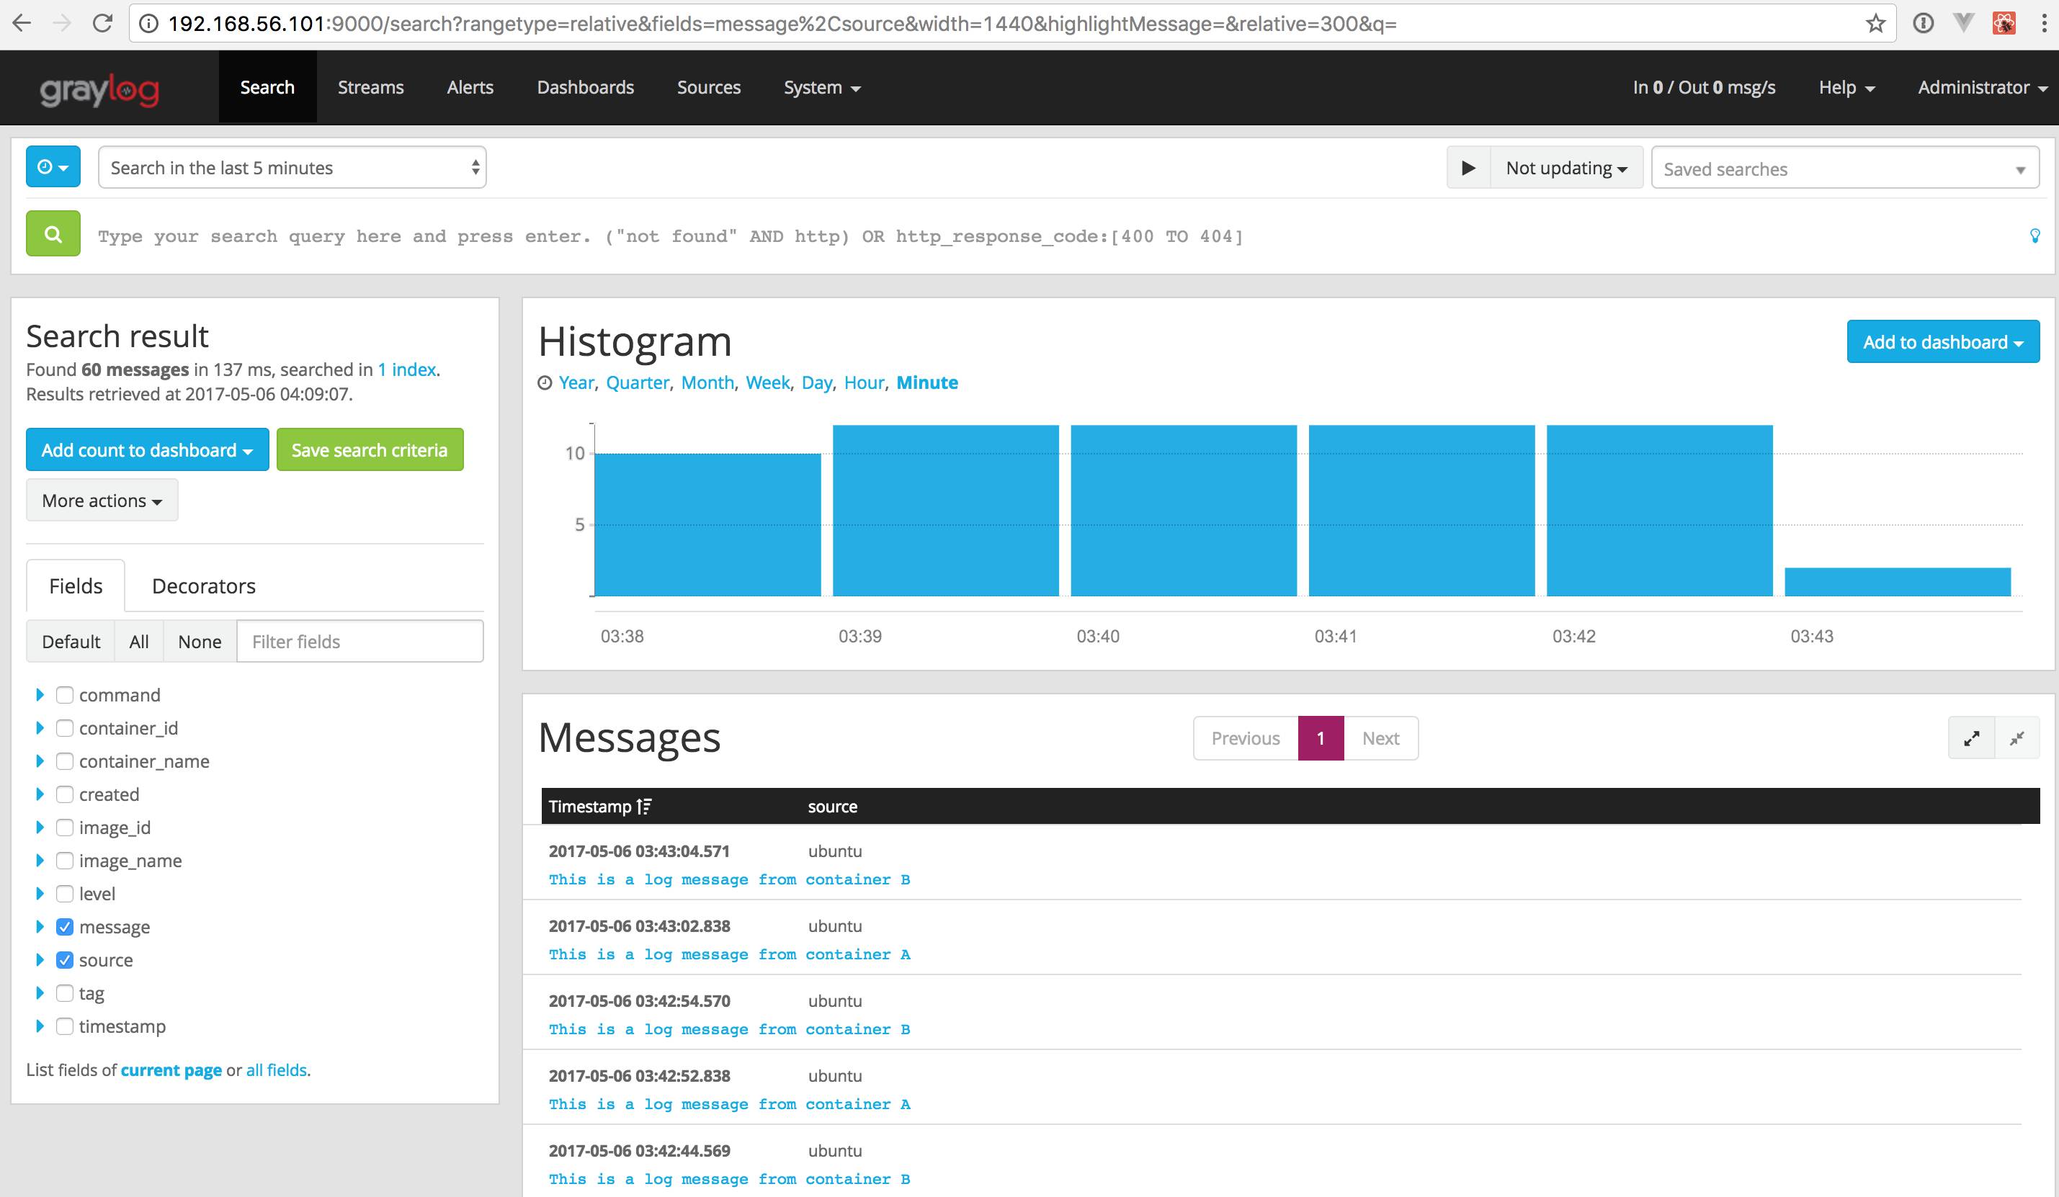
Task: Collapse Messages table using the shrink arrows icon
Action: (2016, 738)
